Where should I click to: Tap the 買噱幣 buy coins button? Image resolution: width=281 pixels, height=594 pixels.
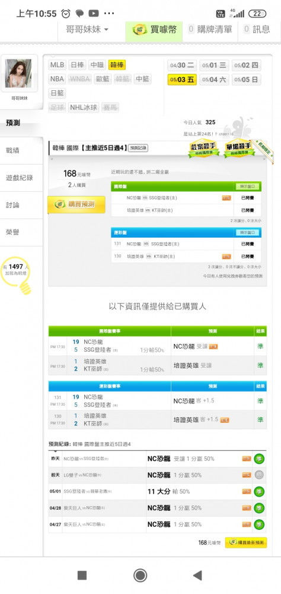click(154, 30)
